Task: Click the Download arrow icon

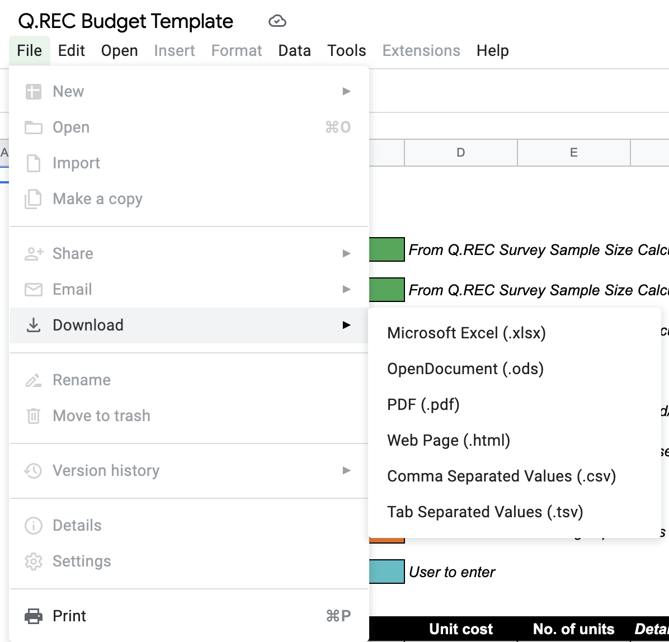Action: (34, 325)
